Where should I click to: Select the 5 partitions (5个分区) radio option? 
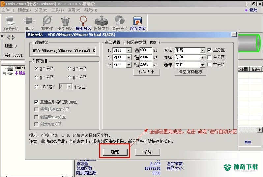point(36,77)
